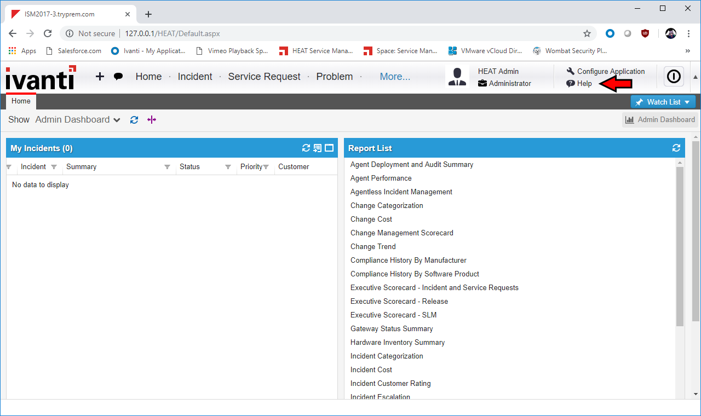Open My Incidents in a new window

tap(329, 148)
